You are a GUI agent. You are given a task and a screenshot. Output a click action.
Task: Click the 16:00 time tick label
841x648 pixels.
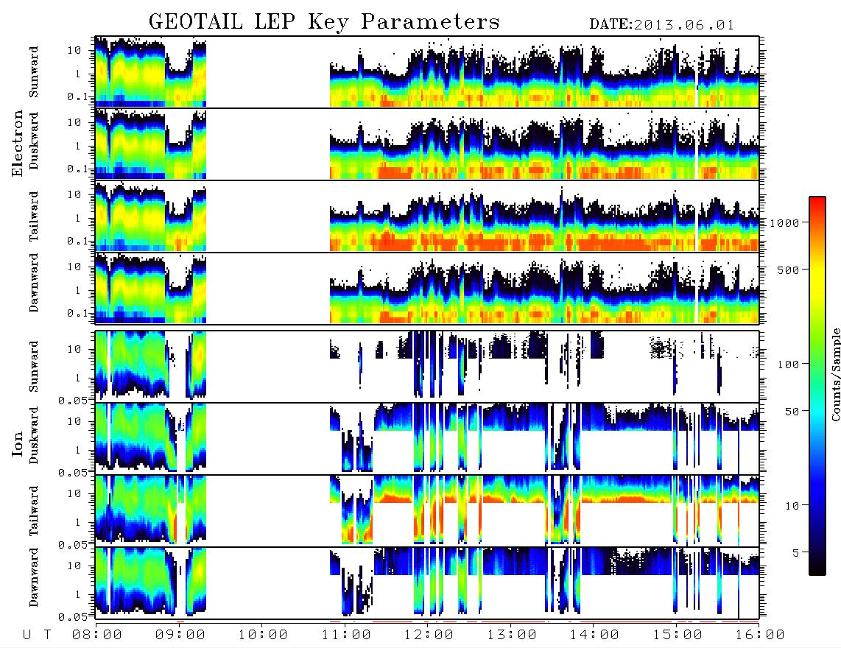pos(759,635)
